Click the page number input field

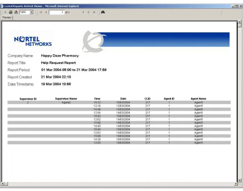[x=57, y=12]
